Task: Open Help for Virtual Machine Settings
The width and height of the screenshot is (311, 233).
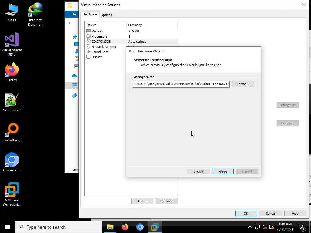Action: (295, 213)
